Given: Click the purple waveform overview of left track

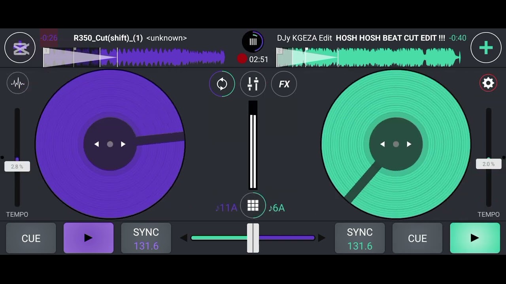Looking at the screenshot, I should pyautogui.click(x=134, y=57).
